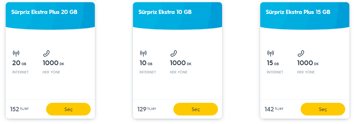Viewport: 356px width, 124px height.
Task: Click internet signal icon on 15 GB plan
Action: click(271, 53)
